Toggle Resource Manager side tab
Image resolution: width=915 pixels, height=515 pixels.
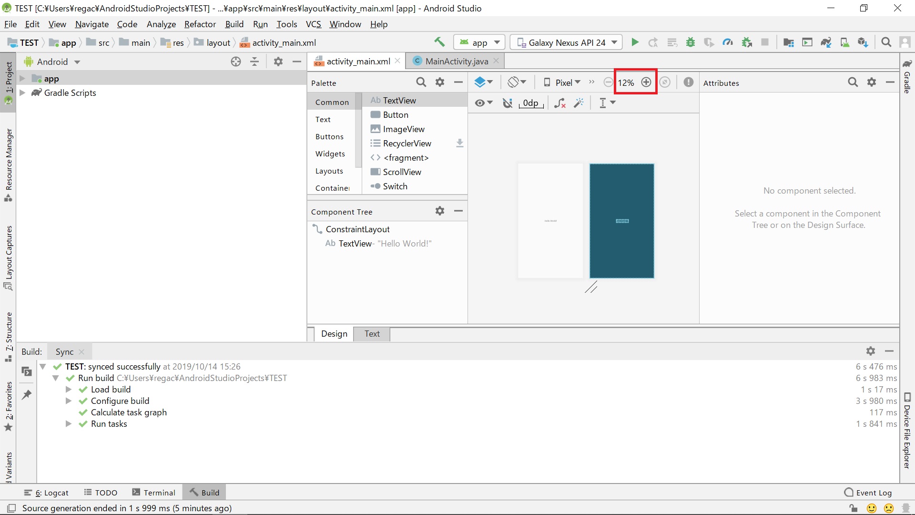8,165
